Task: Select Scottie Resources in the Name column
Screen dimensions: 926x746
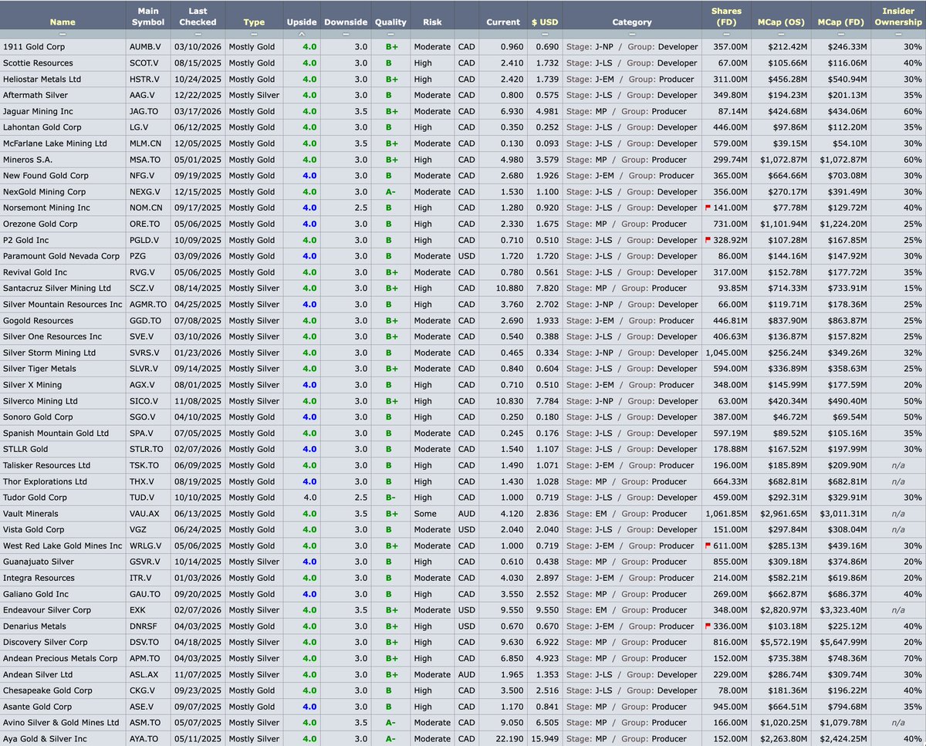Action: 39,63
